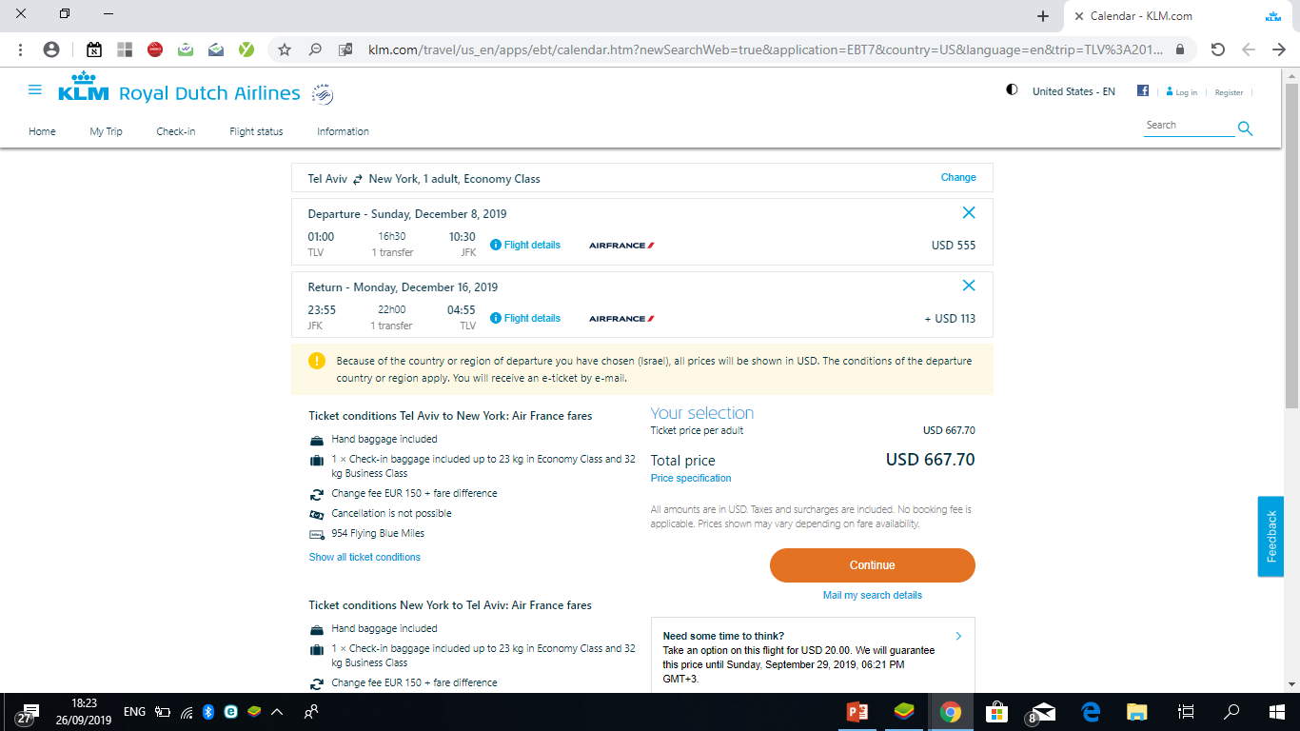Open the Check-in menu item
The image size is (1300, 731).
click(176, 131)
